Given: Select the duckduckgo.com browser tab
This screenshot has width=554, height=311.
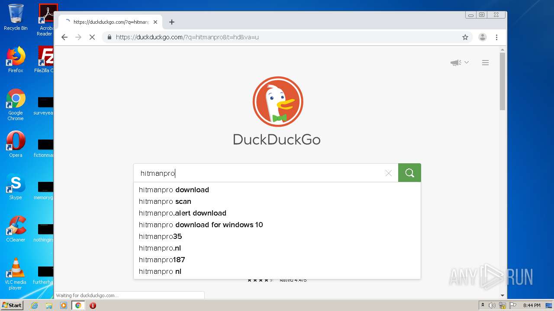Looking at the screenshot, I should click(x=111, y=22).
